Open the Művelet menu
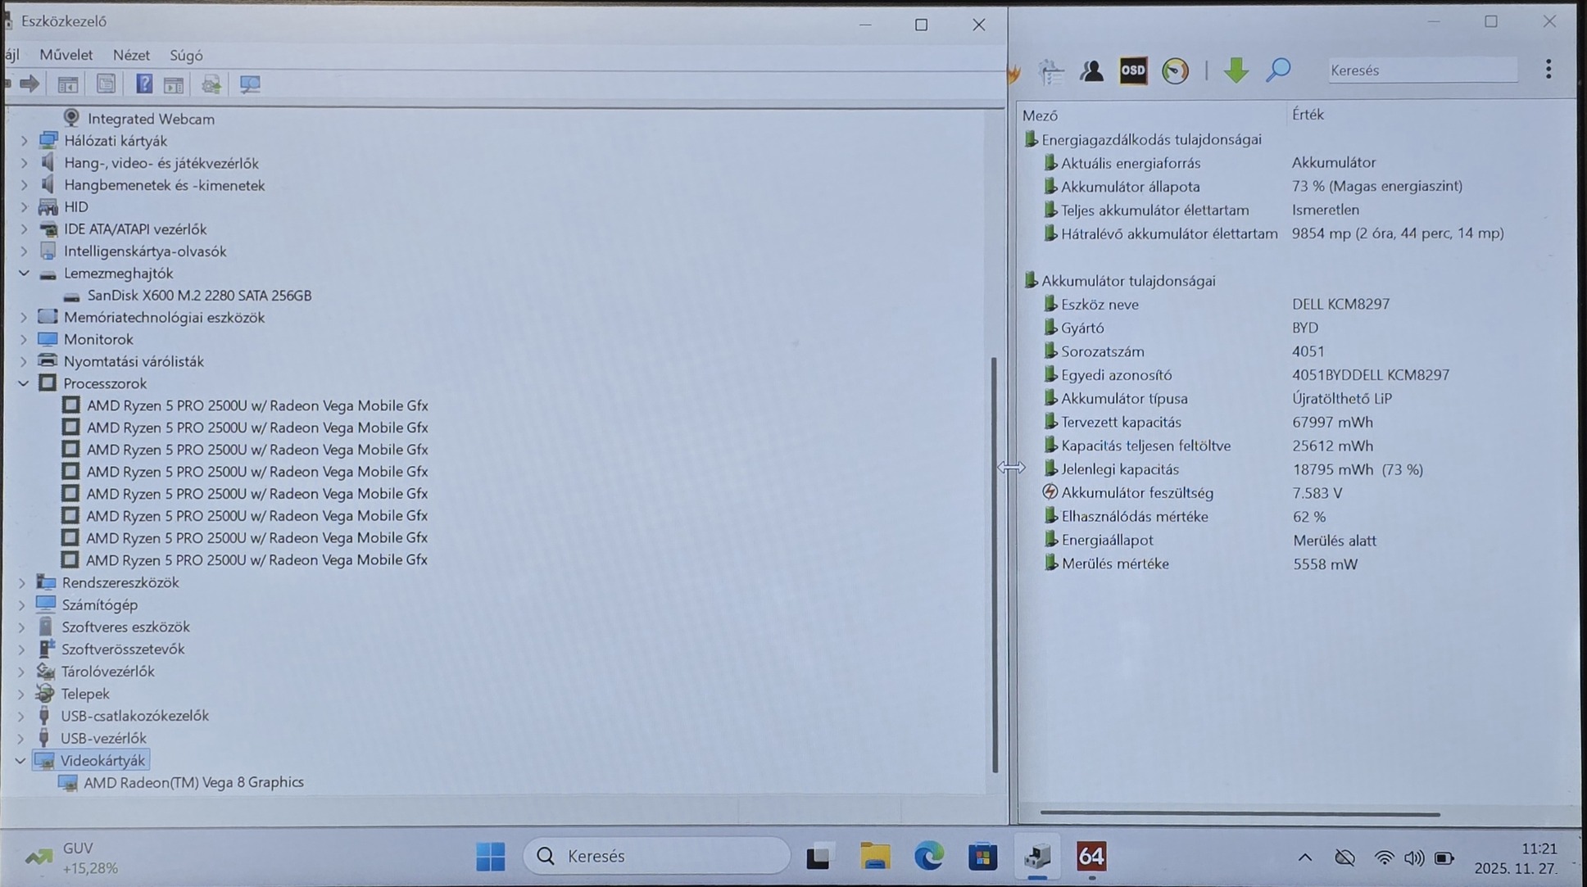The width and height of the screenshot is (1587, 887). point(66,55)
